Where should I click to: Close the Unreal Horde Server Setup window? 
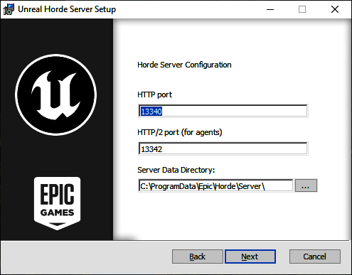click(x=335, y=9)
